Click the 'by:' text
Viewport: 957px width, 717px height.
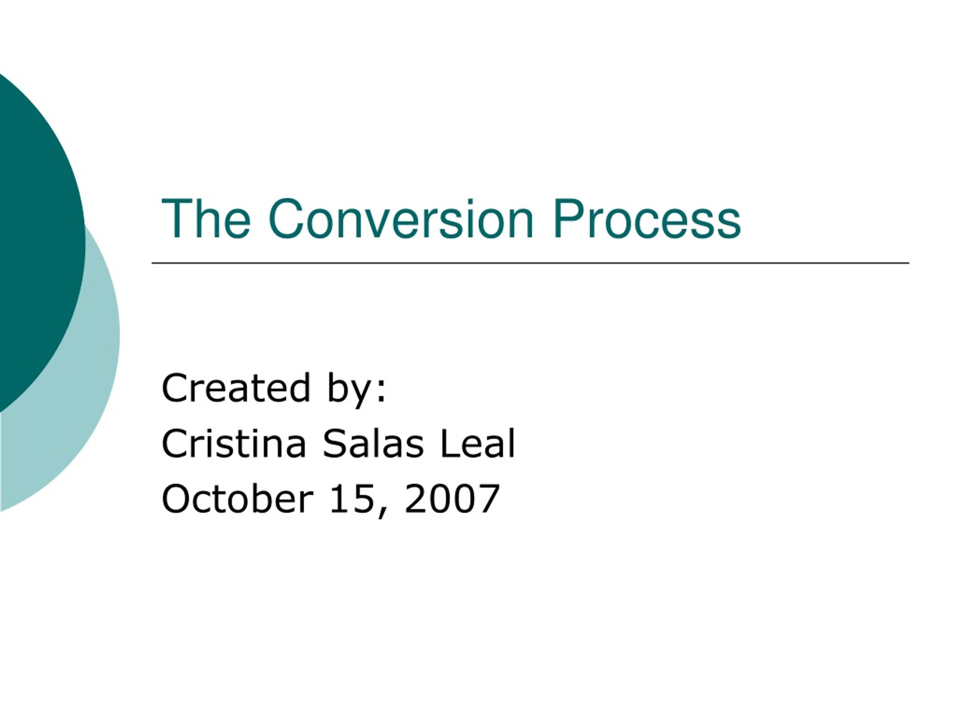[x=356, y=390]
